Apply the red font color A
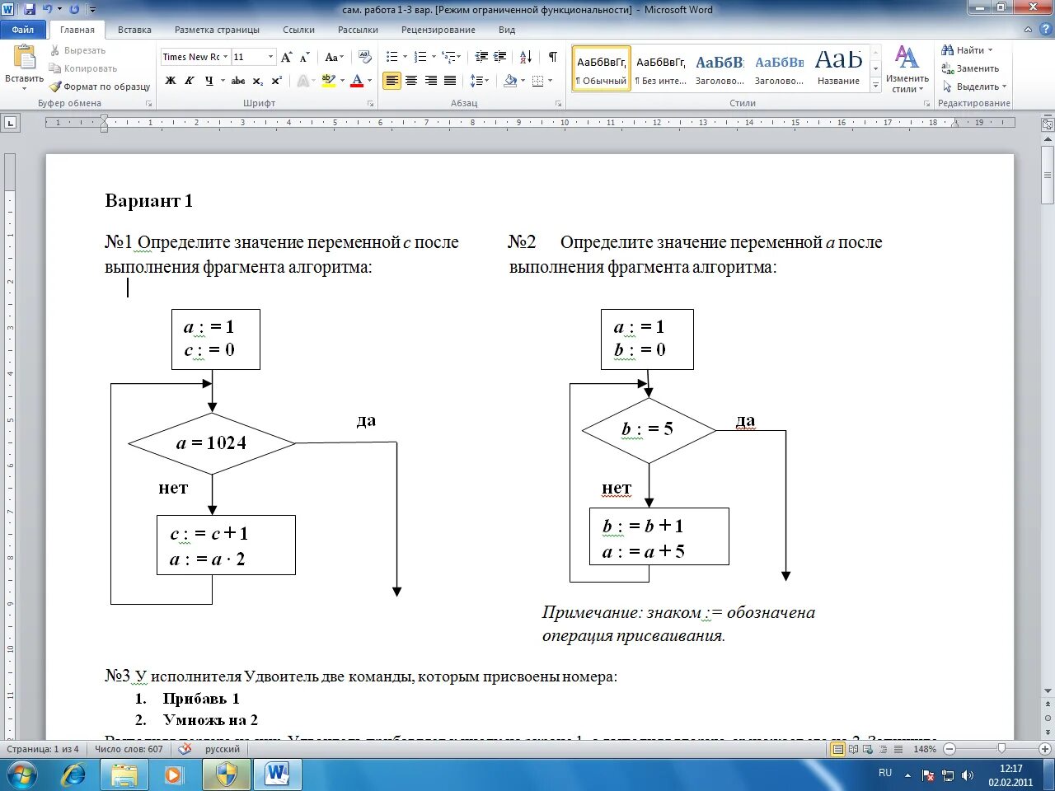The image size is (1055, 791). coord(357,81)
